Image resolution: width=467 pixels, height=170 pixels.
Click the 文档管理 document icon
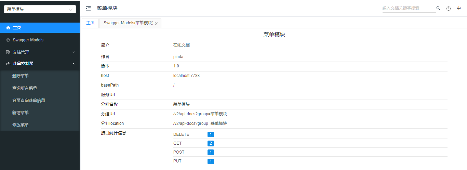[8, 52]
